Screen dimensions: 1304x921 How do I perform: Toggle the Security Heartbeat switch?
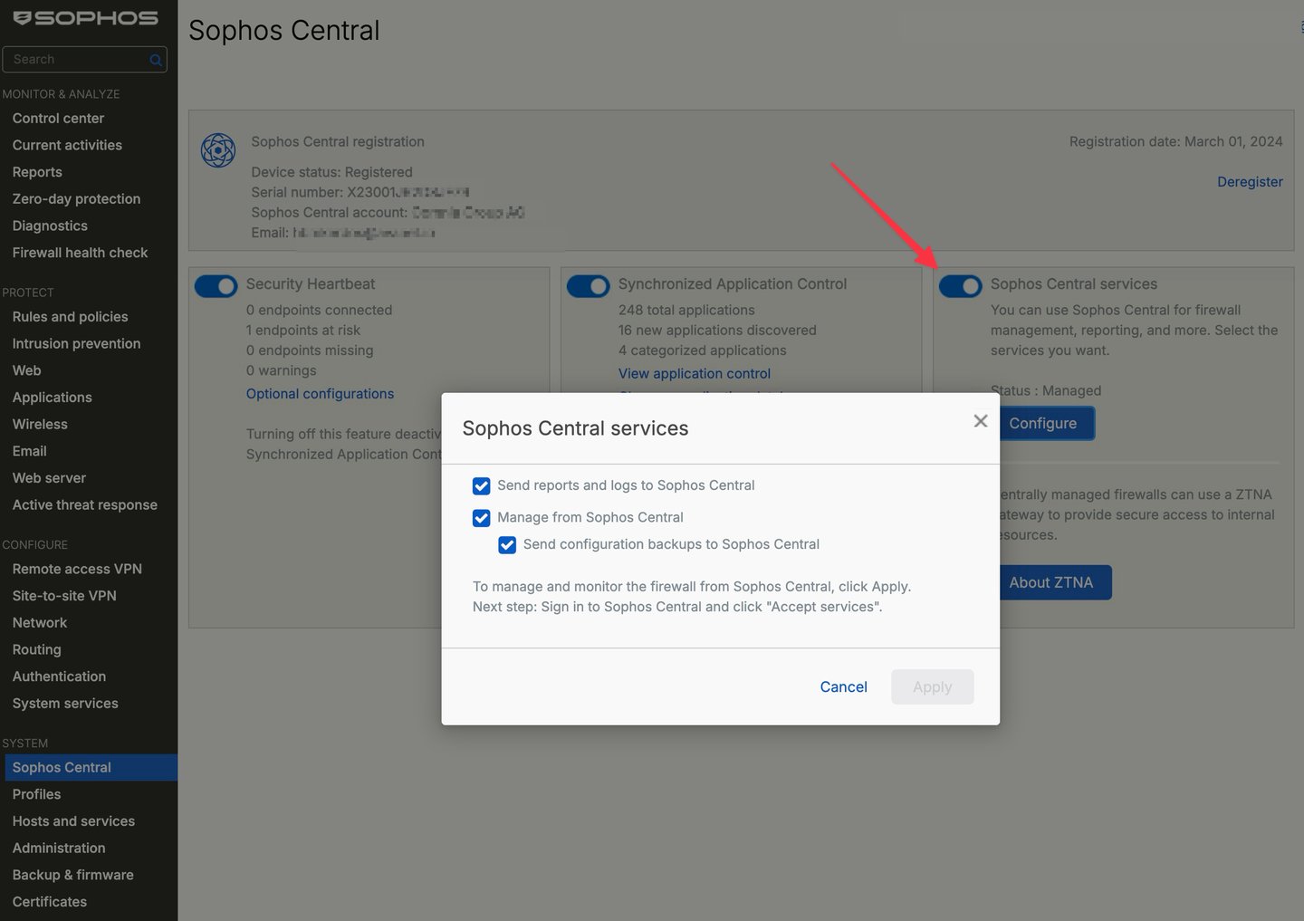pyautogui.click(x=216, y=286)
